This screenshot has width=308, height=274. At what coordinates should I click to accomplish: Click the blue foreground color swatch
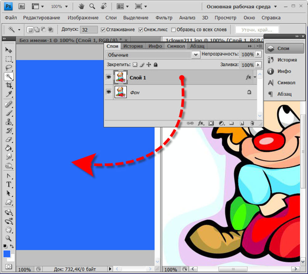(7, 254)
